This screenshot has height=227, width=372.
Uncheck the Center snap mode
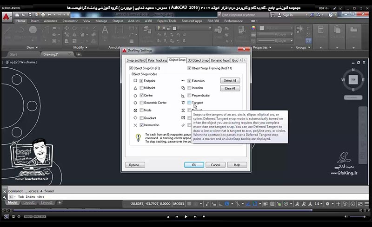pos(142,96)
